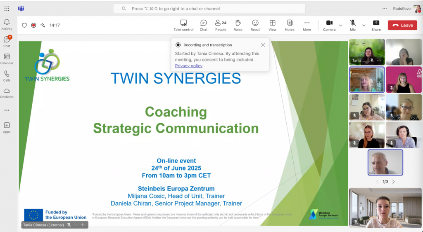The image size is (423, 232).
Task: Close the recording and transcription notification
Action: (x=263, y=45)
